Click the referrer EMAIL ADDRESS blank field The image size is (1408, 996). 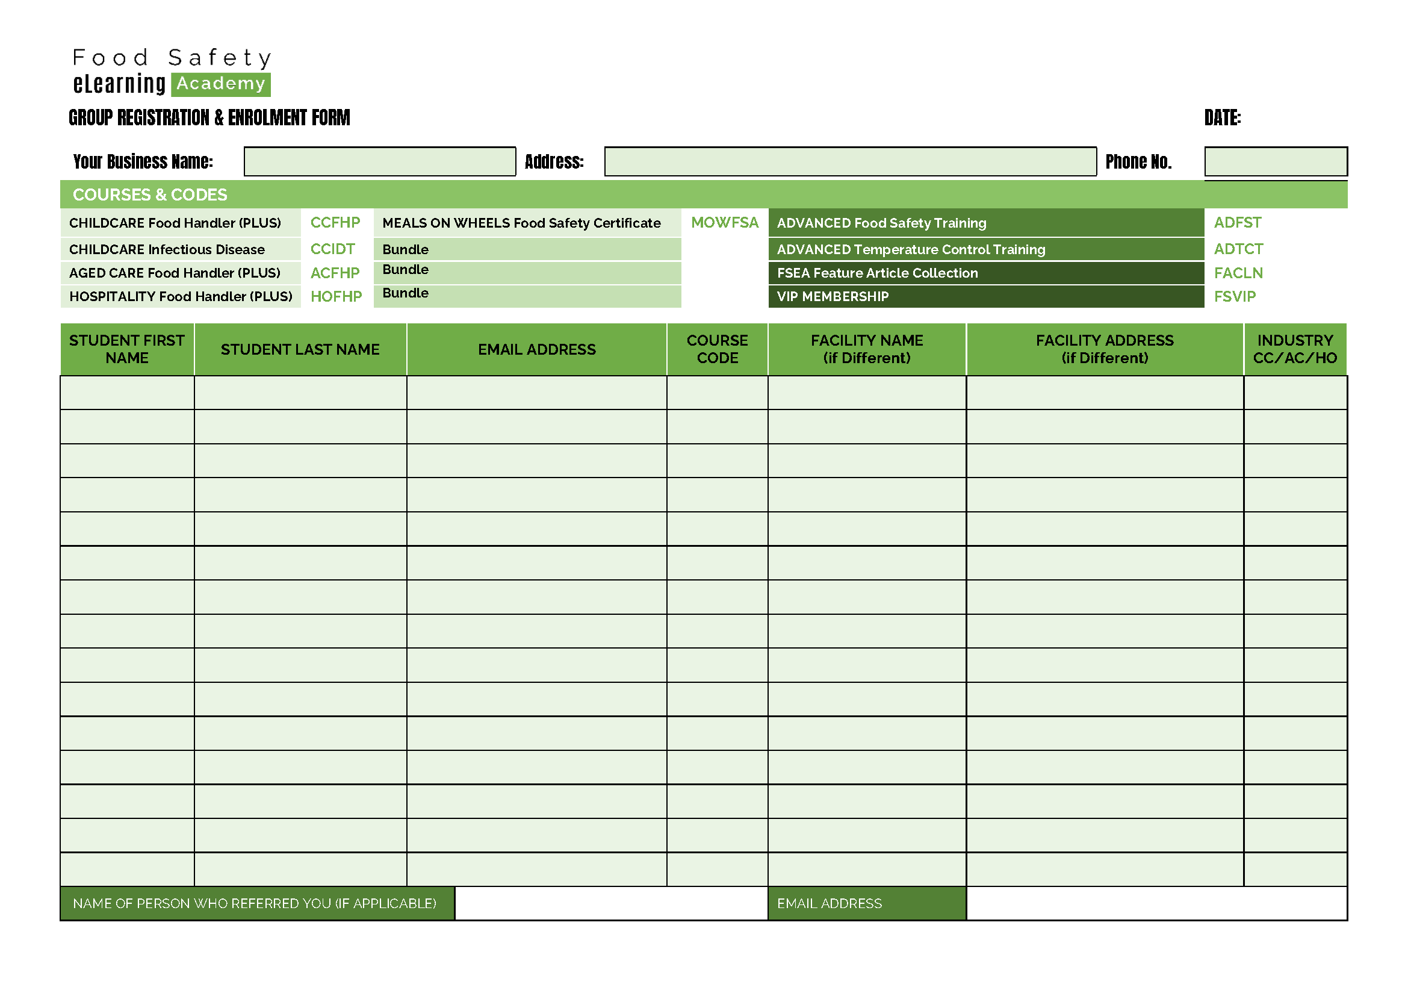coord(1156,903)
